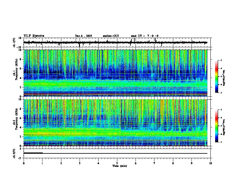This screenshot has height=183, width=237.
Task: Click the '1' tick on the time axis
Action: click(42, 163)
